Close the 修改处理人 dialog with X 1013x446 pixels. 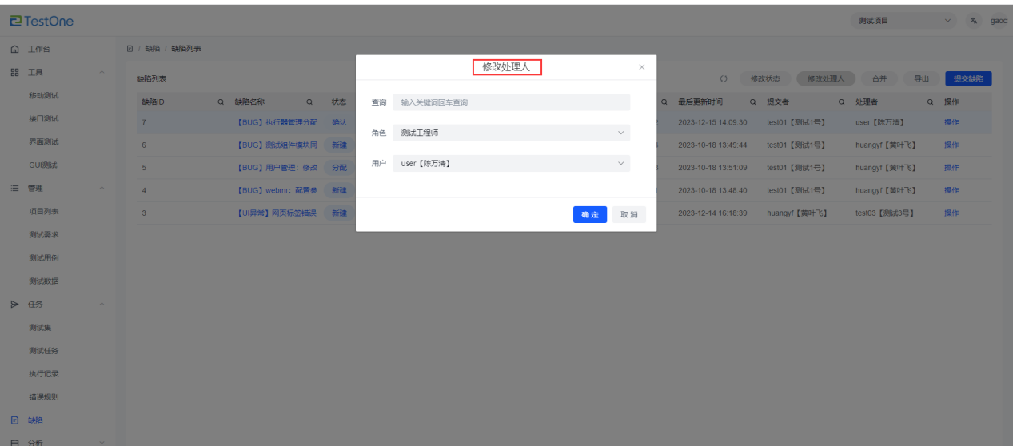(x=641, y=68)
